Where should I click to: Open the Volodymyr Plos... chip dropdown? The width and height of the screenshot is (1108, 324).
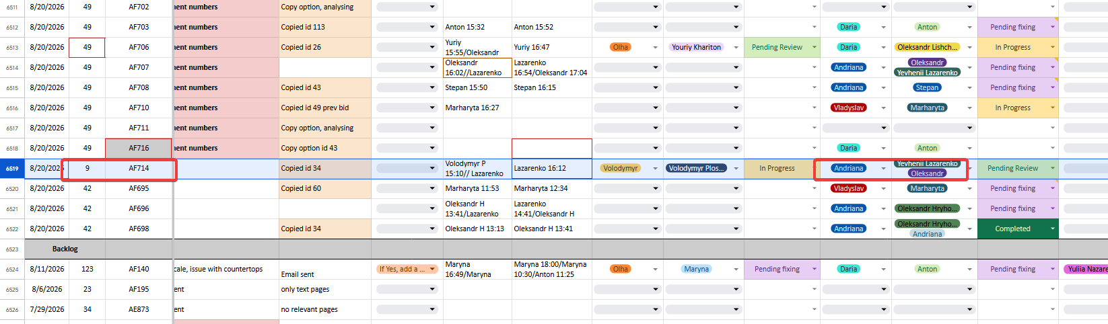pyautogui.click(x=736, y=169)
